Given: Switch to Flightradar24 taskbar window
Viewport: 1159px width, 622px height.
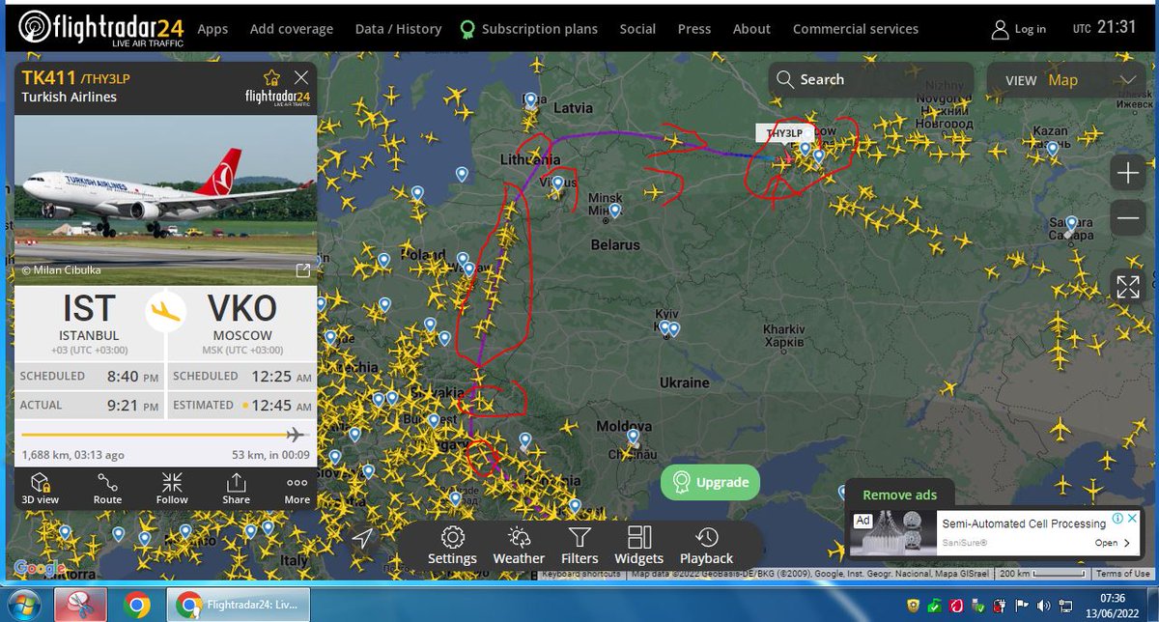Looking at the screenshot, I should [239, 606].
